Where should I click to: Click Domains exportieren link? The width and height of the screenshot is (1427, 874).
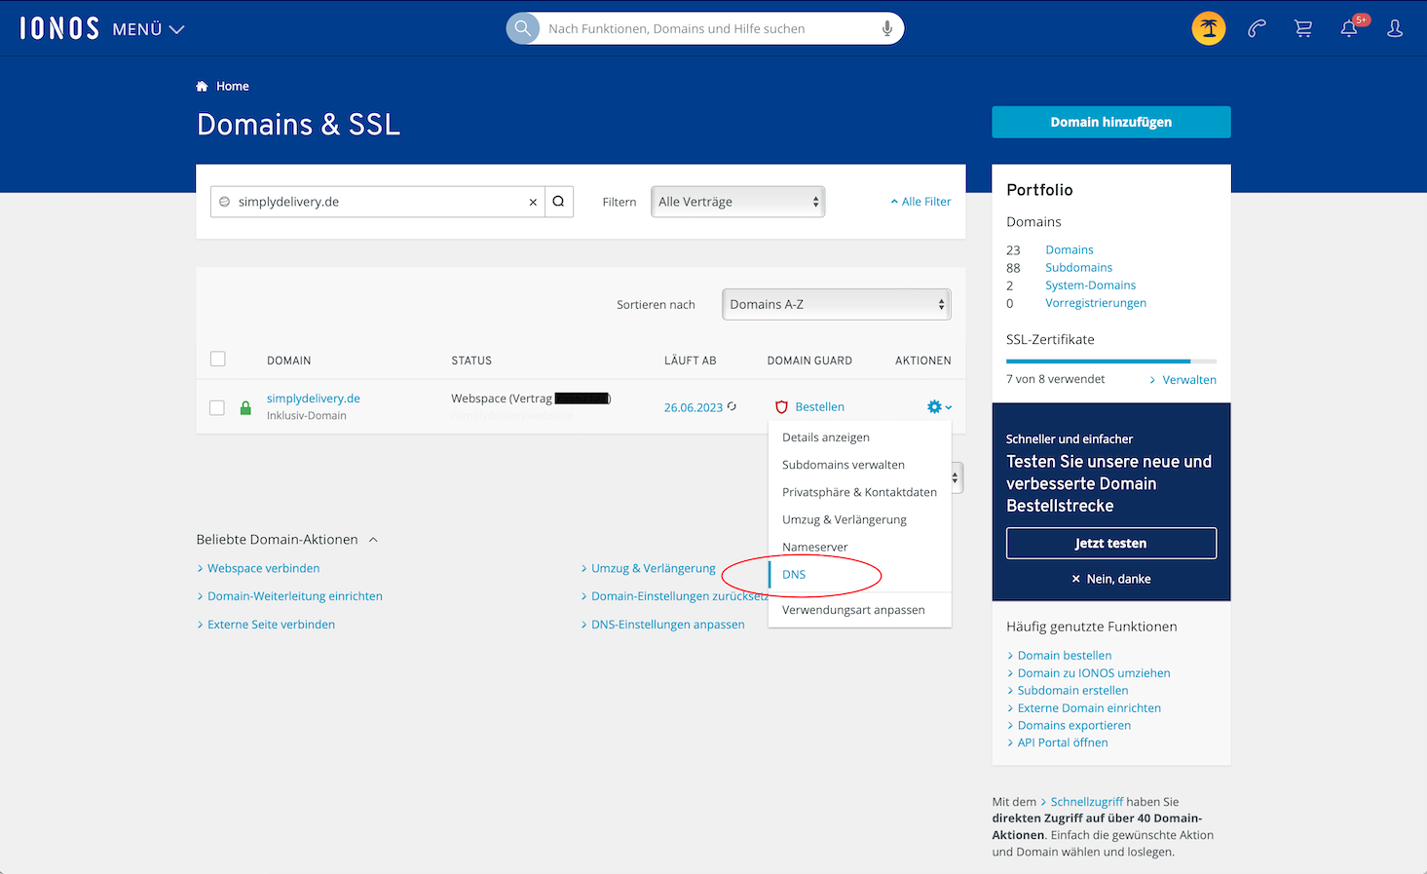point(1074,726)
